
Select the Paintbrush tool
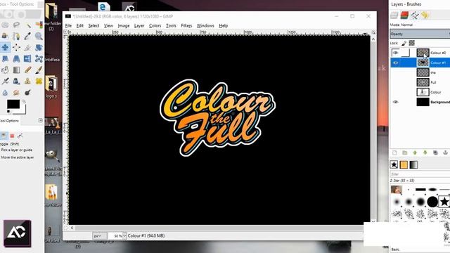point(39,70)
